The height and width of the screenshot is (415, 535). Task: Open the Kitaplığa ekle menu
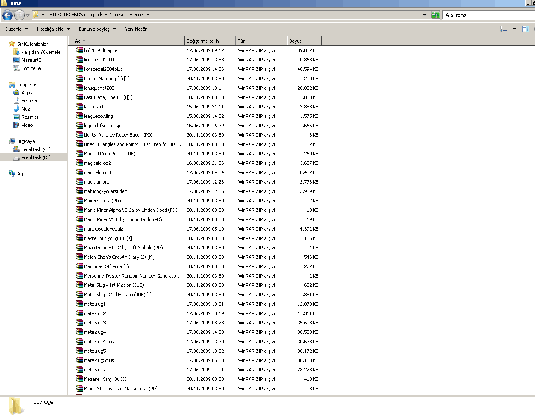coord(53,29)
